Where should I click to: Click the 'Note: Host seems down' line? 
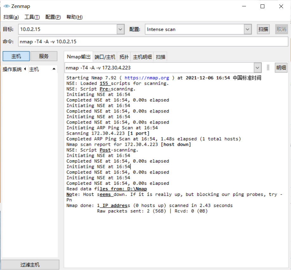pyautogui.click(x=174, y=197)
